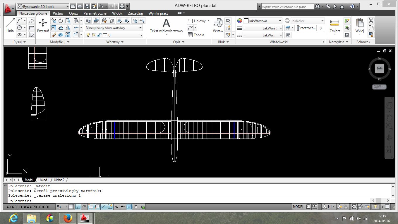The image size is (398, 224).
Task: Select the Mirror tool in Modyfikuj panel
Action: (68, 28)
